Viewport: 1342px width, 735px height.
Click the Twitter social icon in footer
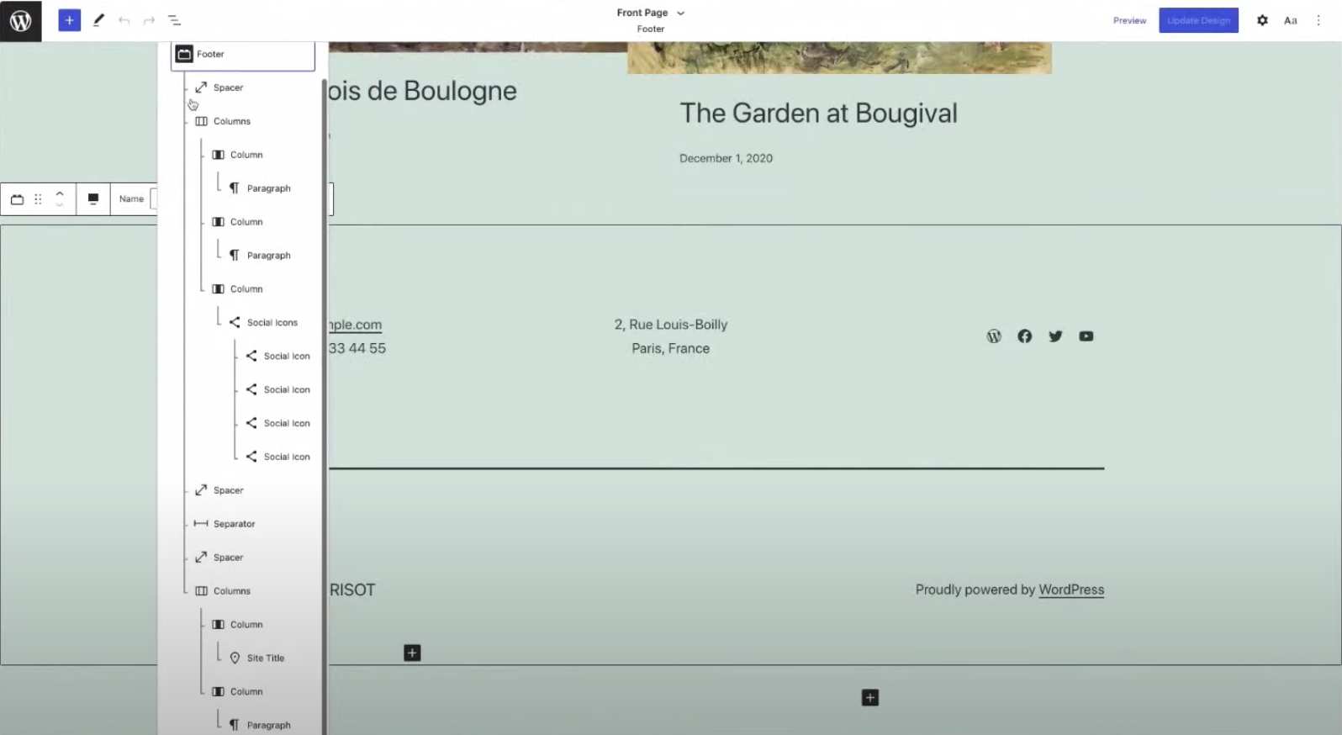[x=1055, y=336]
